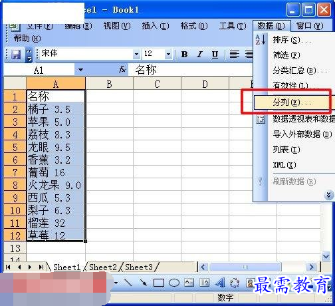Click the fx insert function icon
The height and width of the screenshot is (306, 335).
point(122,70)
